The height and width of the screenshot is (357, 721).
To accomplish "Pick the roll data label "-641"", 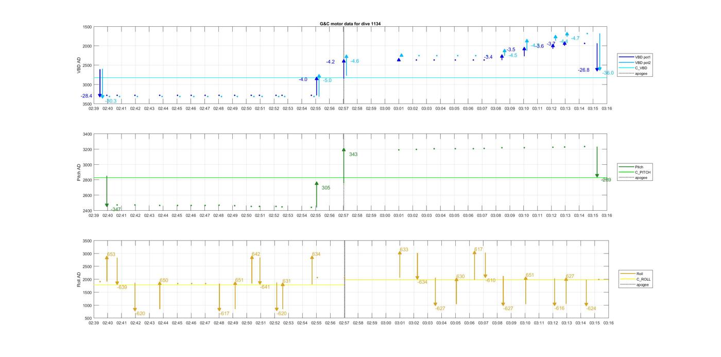I will (265, 287).
